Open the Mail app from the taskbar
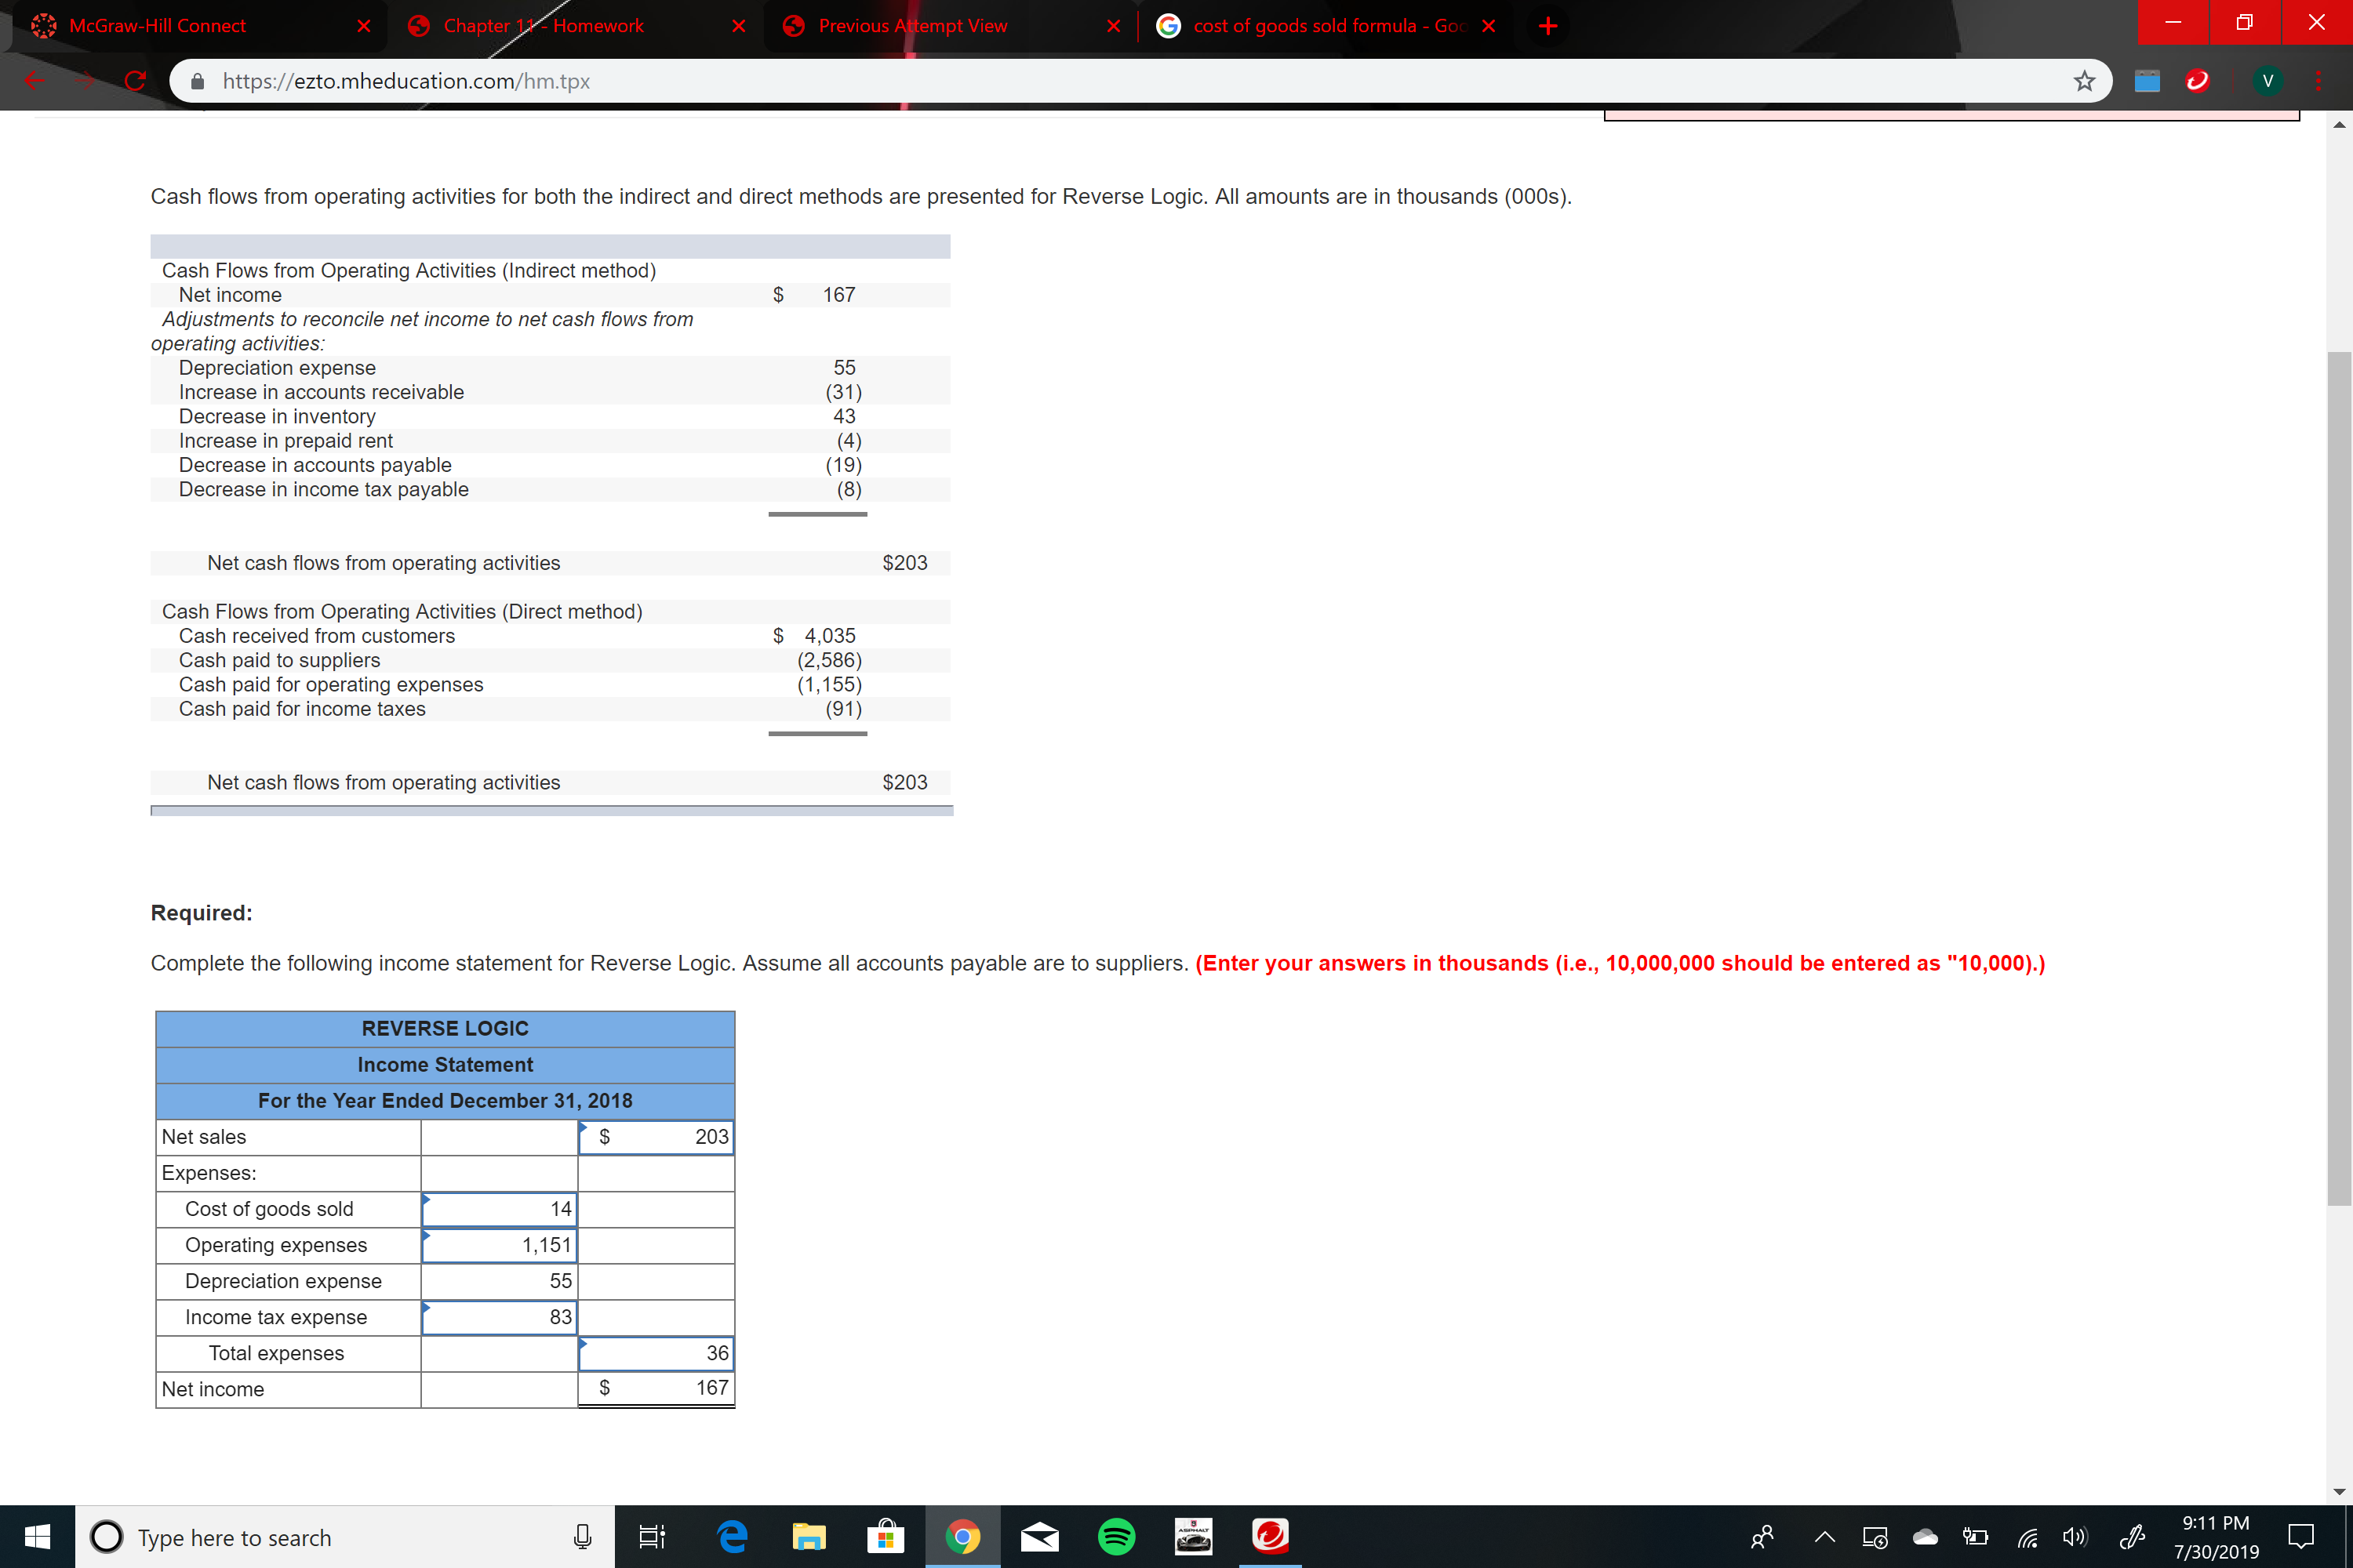Viewport: 2353px width, 1568px height. click(x=1039, y=1537)
